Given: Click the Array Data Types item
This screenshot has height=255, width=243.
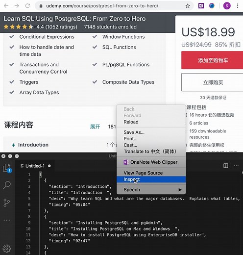Looking at the screenshot, I should (39, 93).
